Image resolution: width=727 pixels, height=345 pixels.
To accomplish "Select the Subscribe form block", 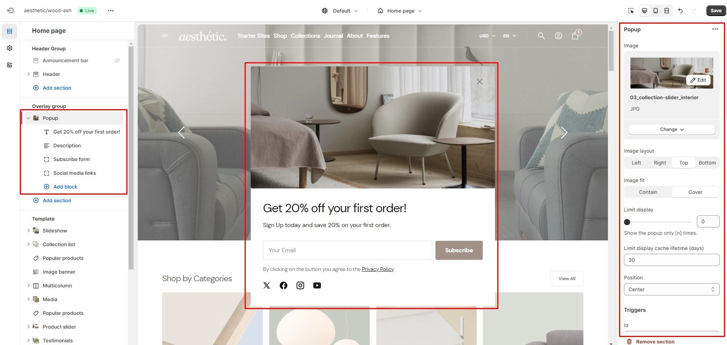I will [71, 159].
